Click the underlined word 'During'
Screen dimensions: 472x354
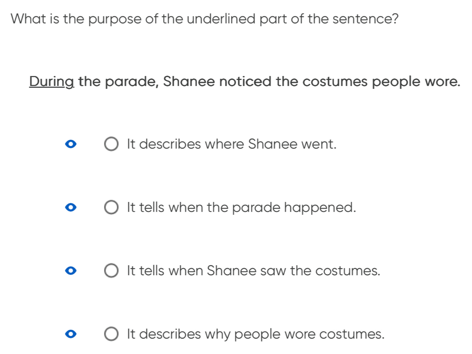[52, 82]
